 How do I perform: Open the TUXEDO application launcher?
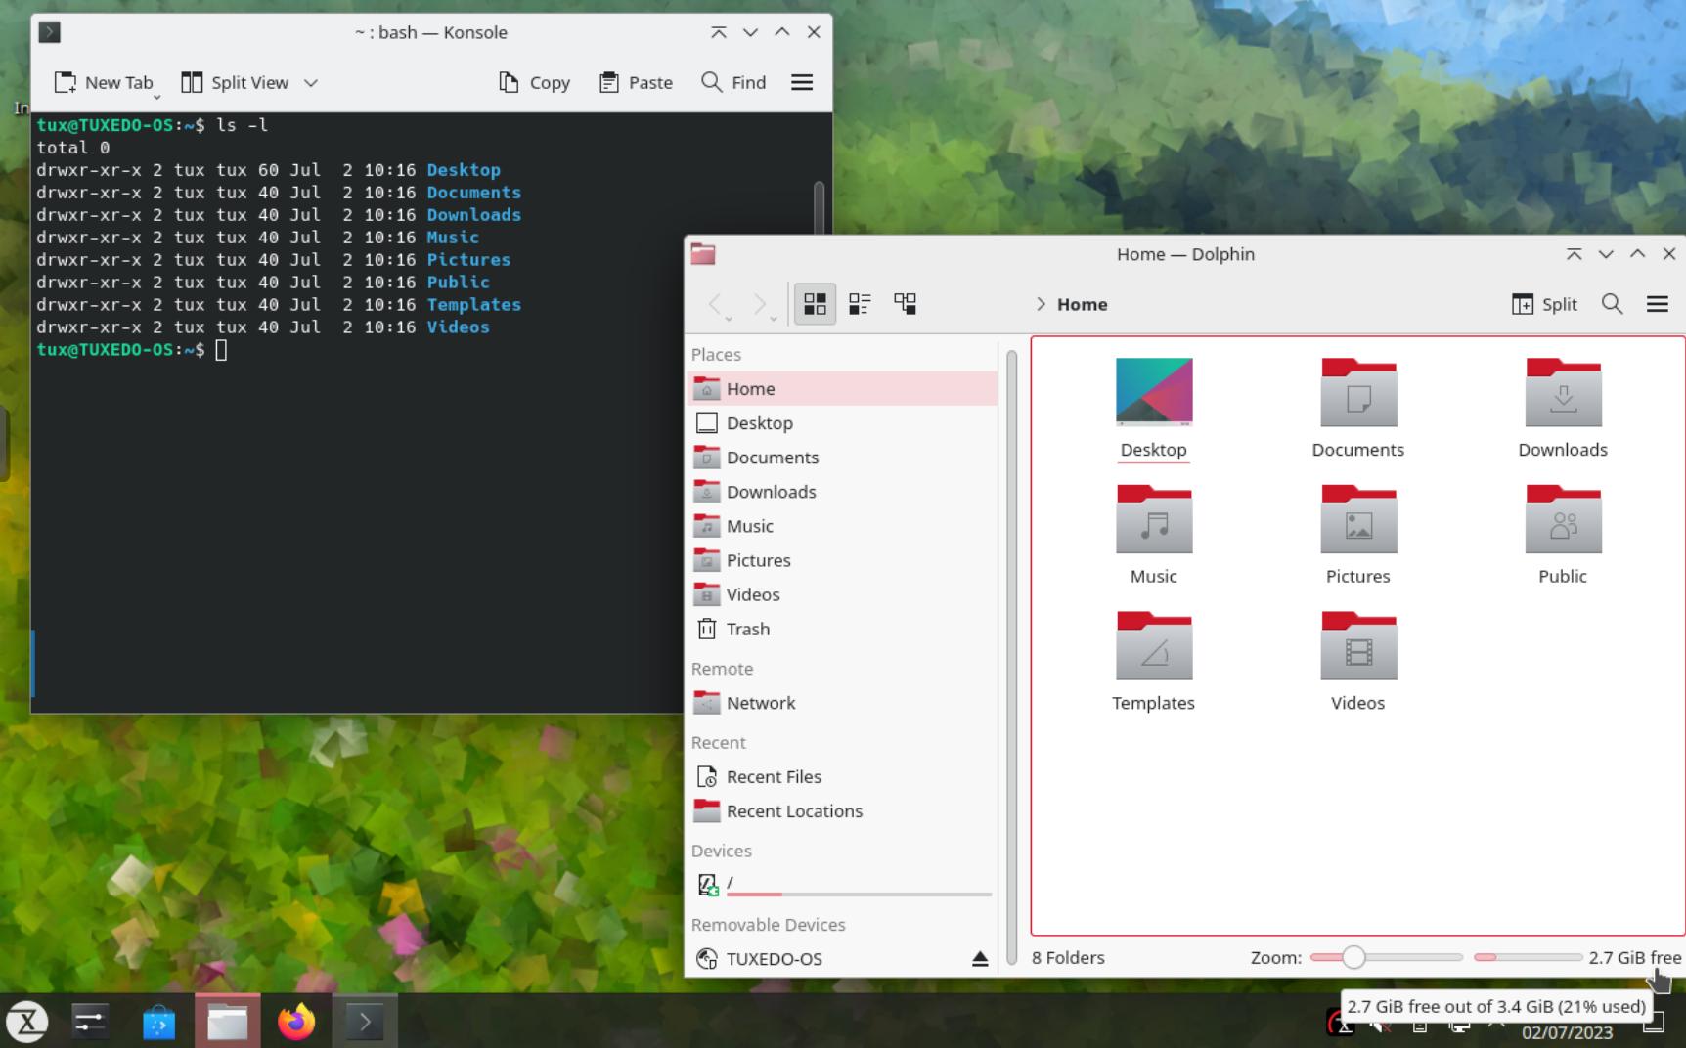27,1022
